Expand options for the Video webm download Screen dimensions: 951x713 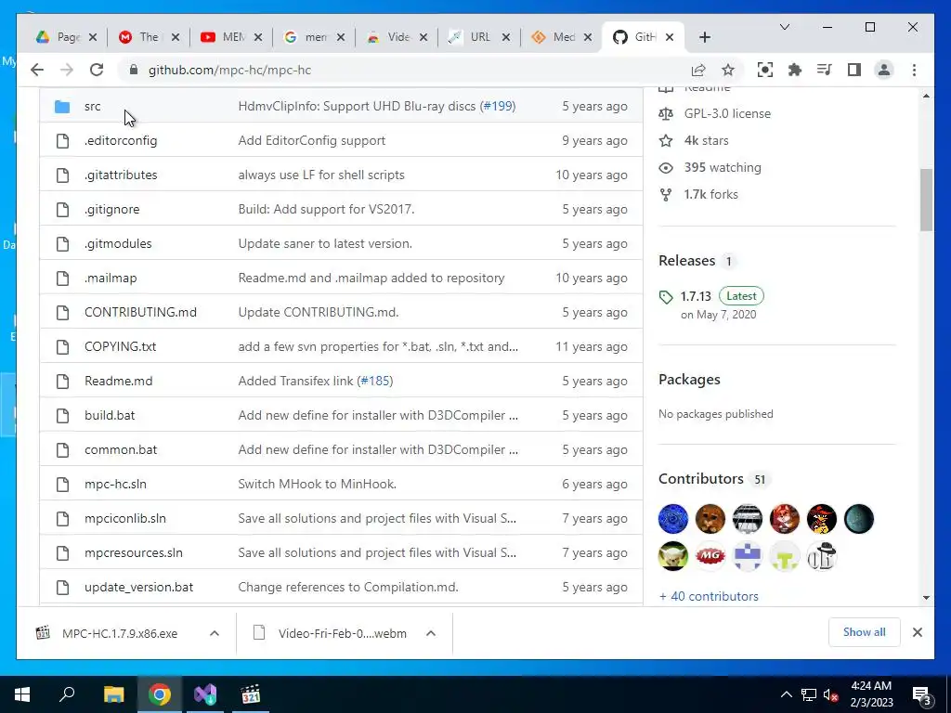(431, 633)
